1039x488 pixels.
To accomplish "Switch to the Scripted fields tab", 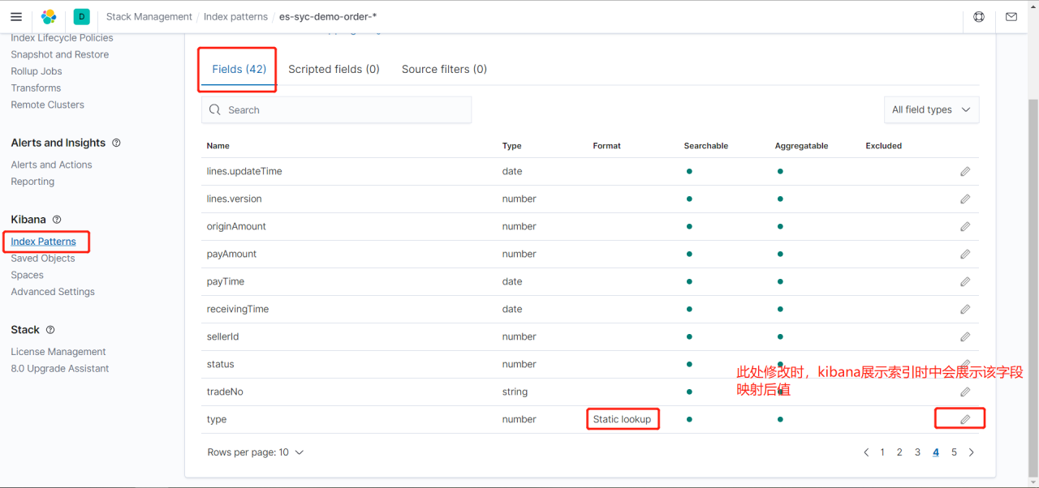I will 334,70.
